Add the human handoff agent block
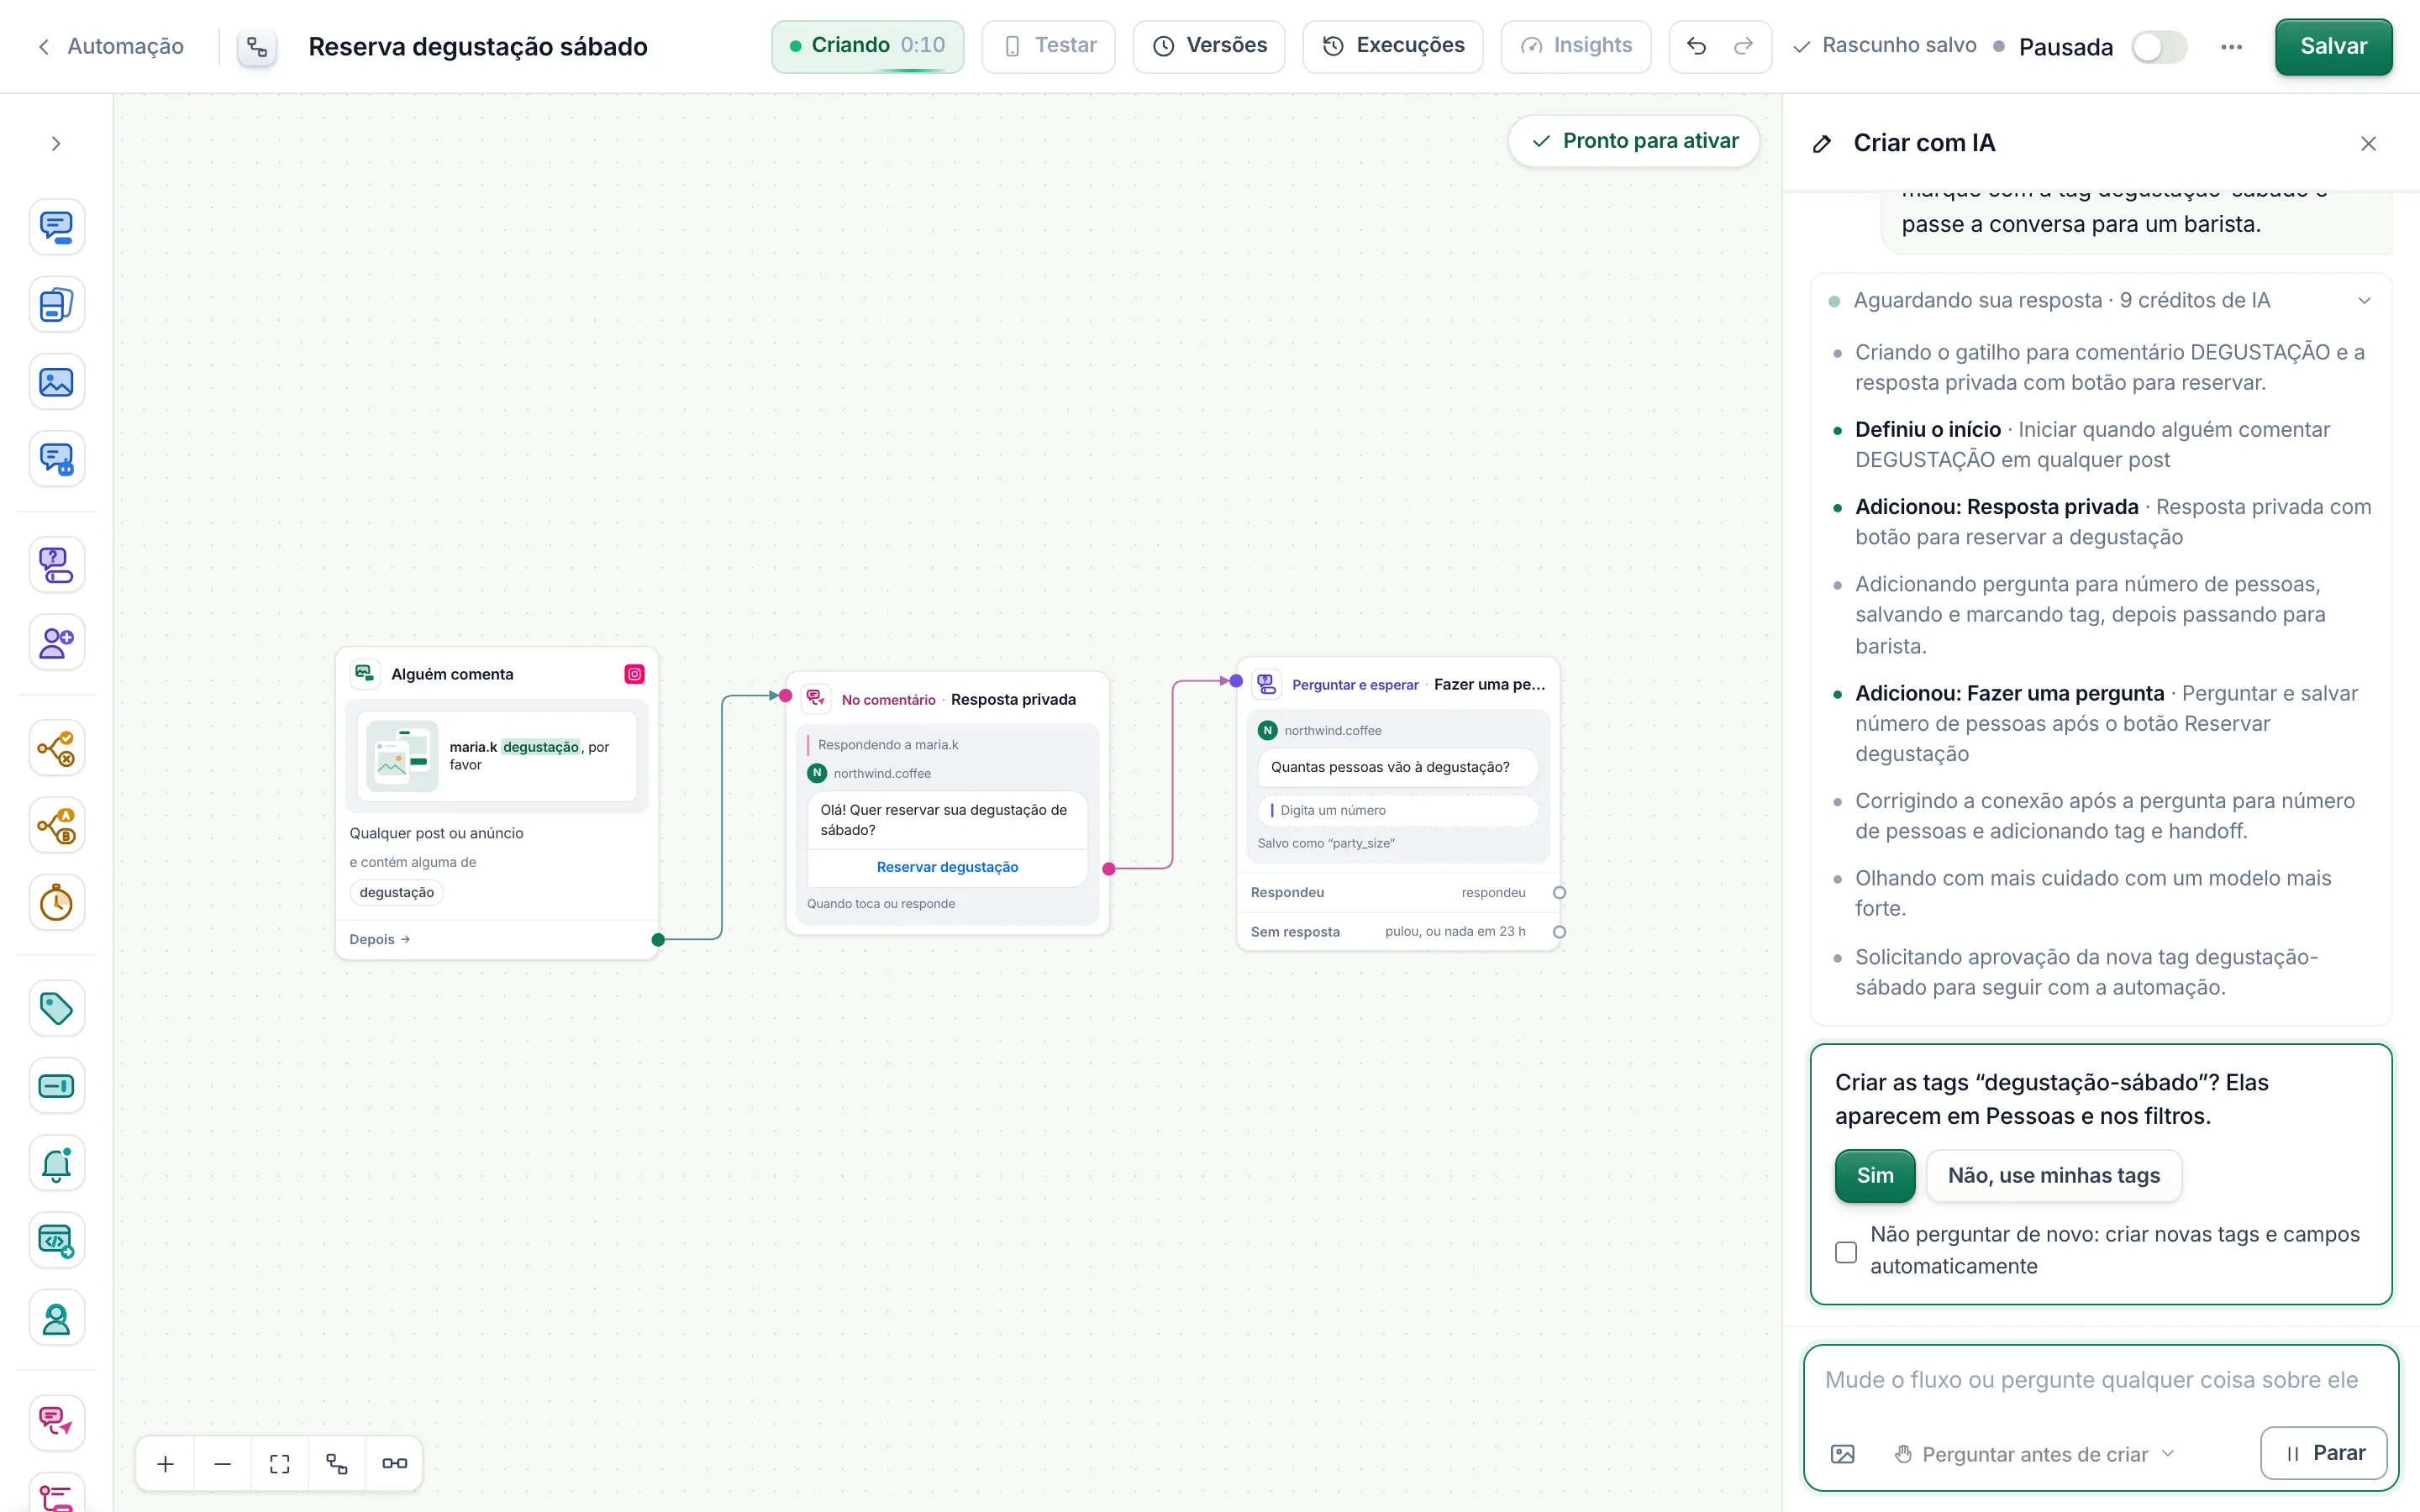 tap(56, 1319)
